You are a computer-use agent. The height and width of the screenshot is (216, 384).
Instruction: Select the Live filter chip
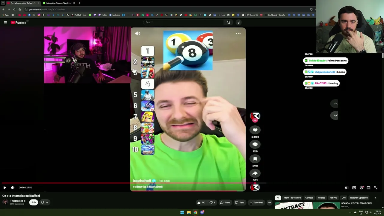(343, 198)
